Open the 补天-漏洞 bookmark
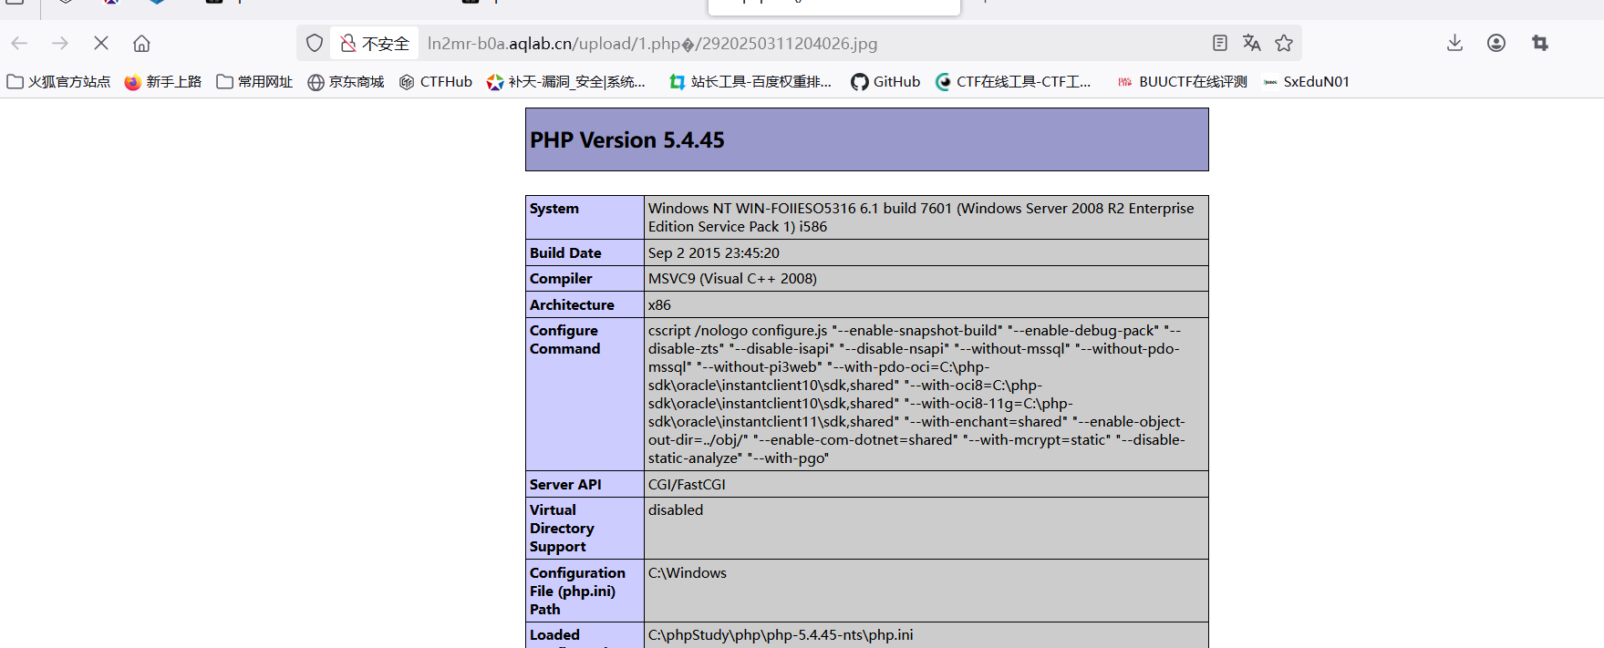This screenshot has width=1604, height=648. tap(566, 82)
